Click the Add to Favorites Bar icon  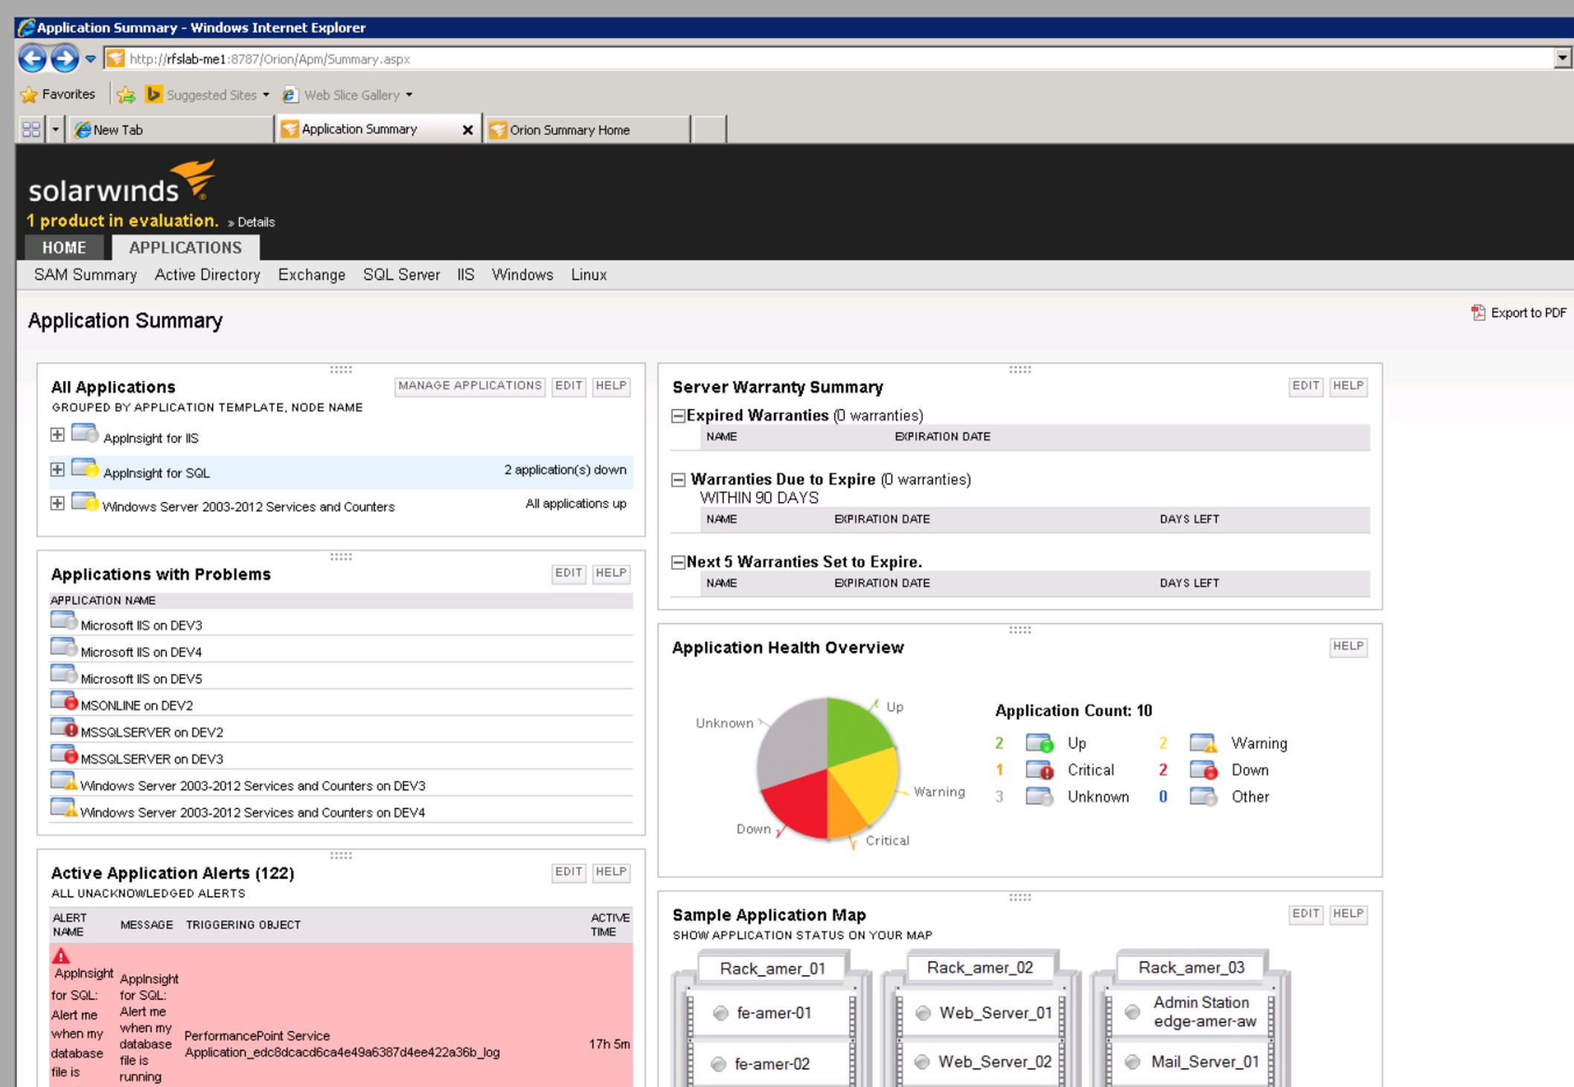coord(126,94)
